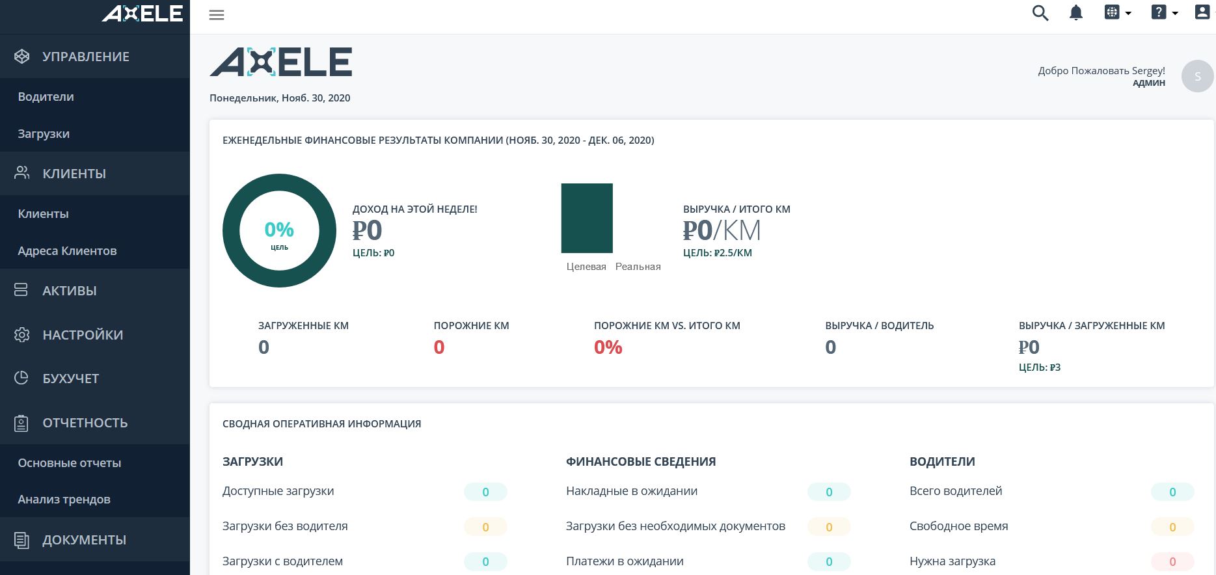
Task: Click the Управление cube icon
Action: coord(22,57)
